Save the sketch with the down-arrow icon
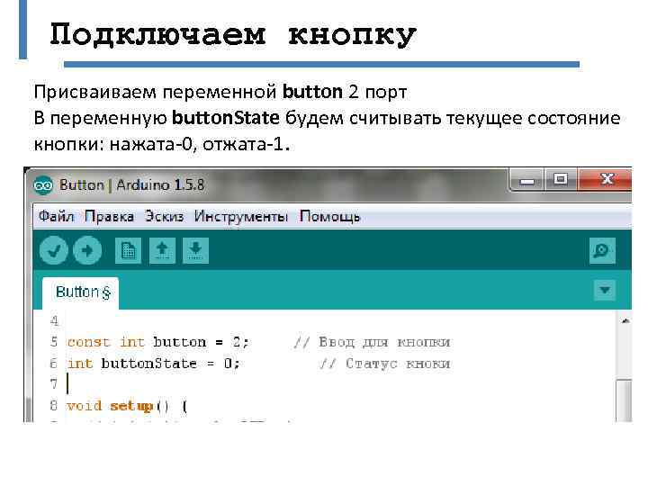 [195, 250]
